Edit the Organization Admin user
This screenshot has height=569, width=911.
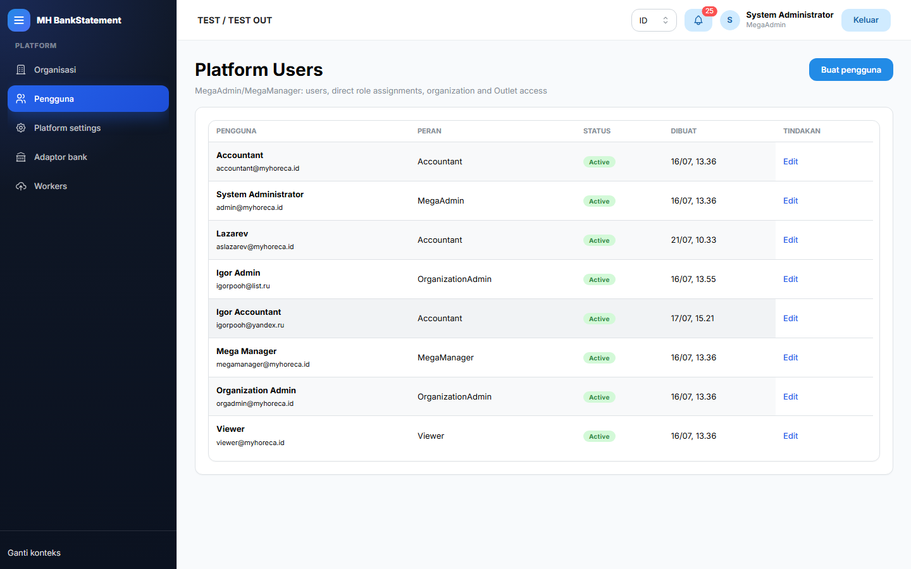(x=790, y=396)
